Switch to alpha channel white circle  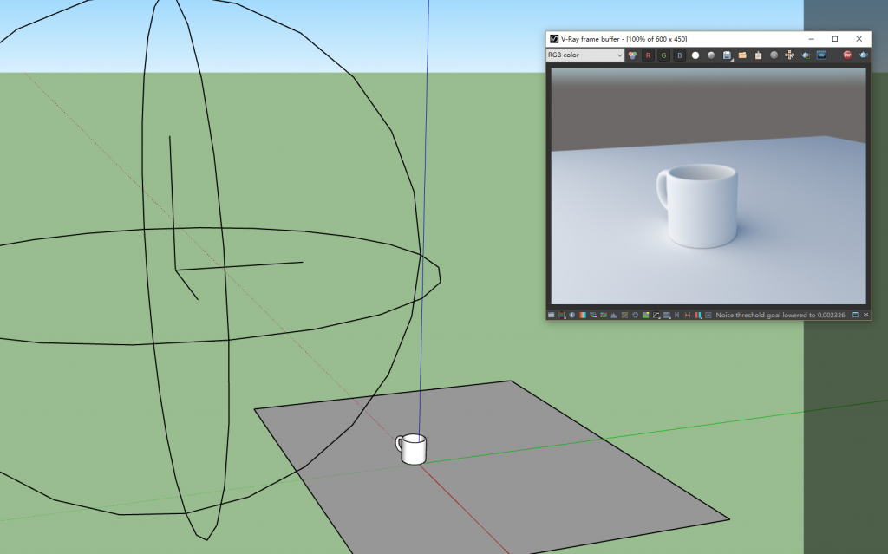click(695, 55)
